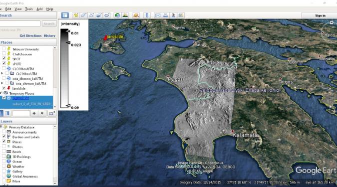Click the Places panel scroll up arrow
The height and width of the screenshot is (187, 337).
(x=55, y=47)
